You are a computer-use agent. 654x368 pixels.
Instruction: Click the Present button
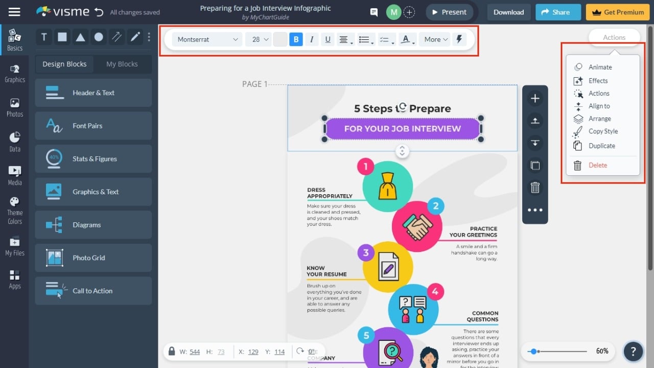(x=449, y=12)
